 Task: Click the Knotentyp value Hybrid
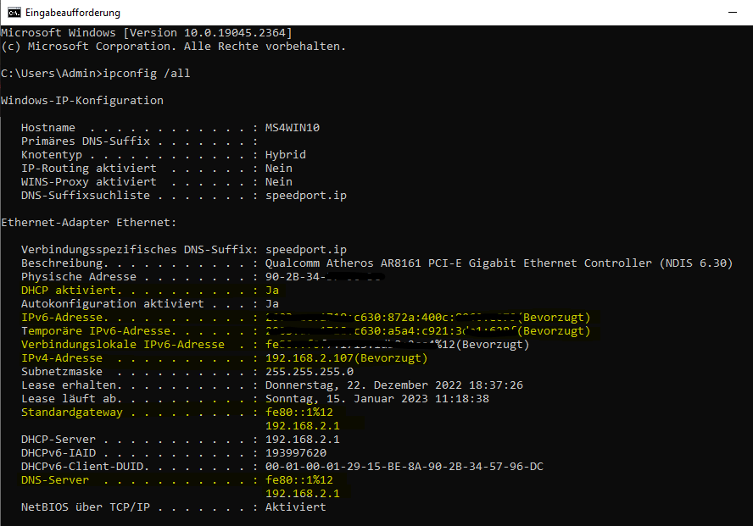286,155
